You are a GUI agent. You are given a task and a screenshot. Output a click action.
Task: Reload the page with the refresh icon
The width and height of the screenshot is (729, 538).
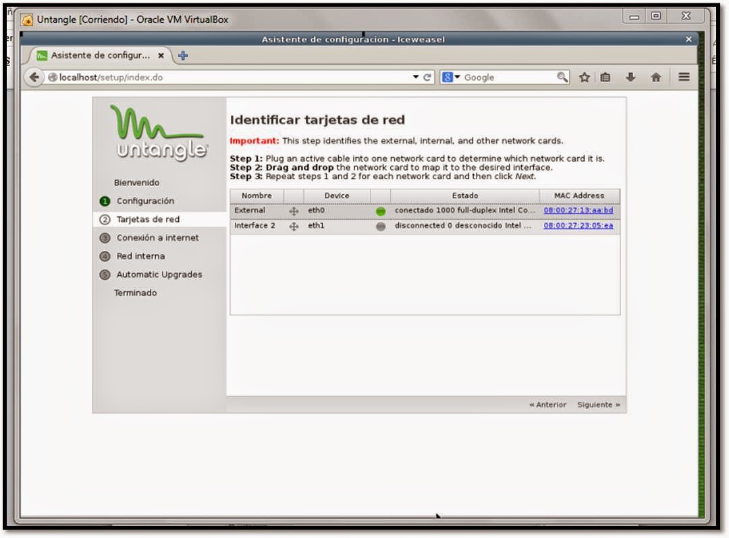click(x=428, y=77)
